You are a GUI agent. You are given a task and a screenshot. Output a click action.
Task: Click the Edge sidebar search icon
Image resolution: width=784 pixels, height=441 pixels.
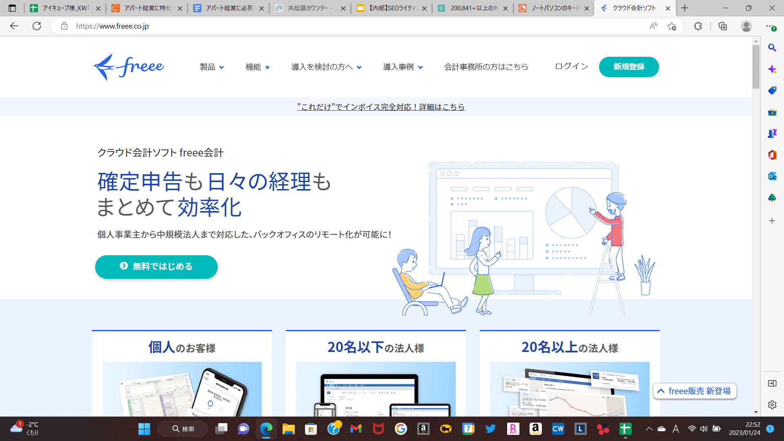(x=772, y=48)
